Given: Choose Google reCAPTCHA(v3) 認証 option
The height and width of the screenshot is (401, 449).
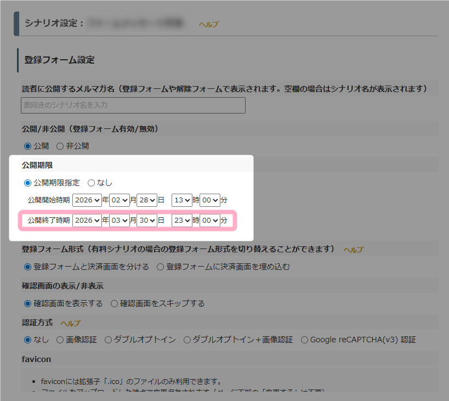Looking at the screenshot, I should [304, 340].
